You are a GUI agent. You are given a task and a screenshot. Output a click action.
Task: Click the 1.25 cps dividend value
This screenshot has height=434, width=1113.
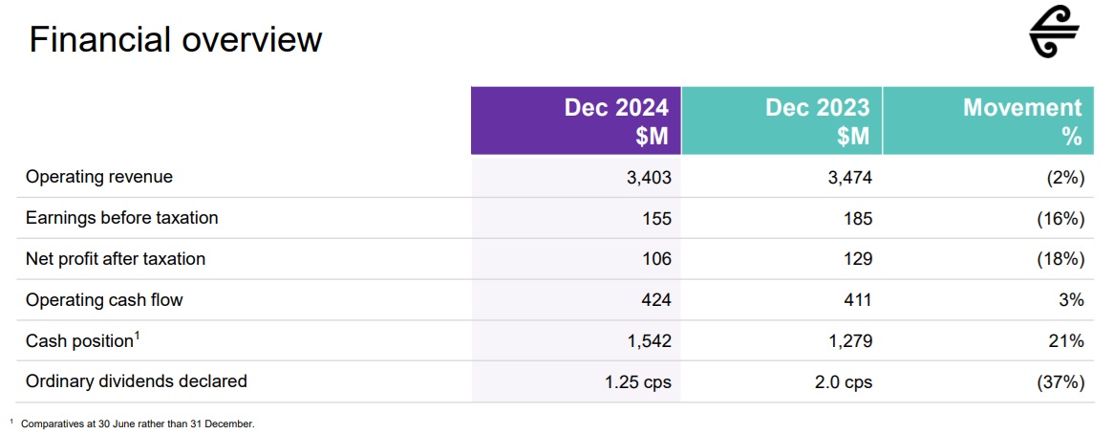[638, 382]
